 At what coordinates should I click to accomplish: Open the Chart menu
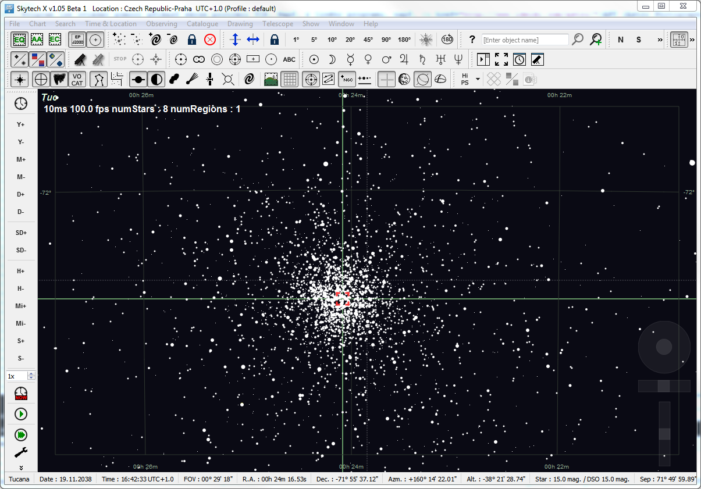(x=37, y=24)
